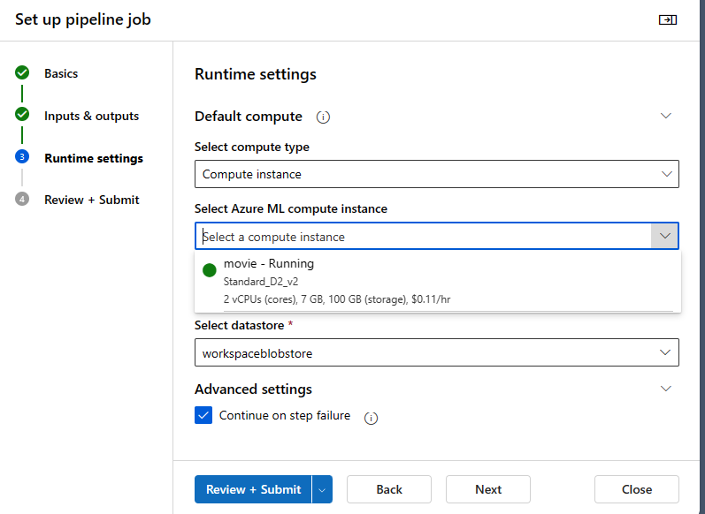Click the collapse panel icon at top right
The height and width of the screenshot is (514, 705).
click(x=668, y=19)
